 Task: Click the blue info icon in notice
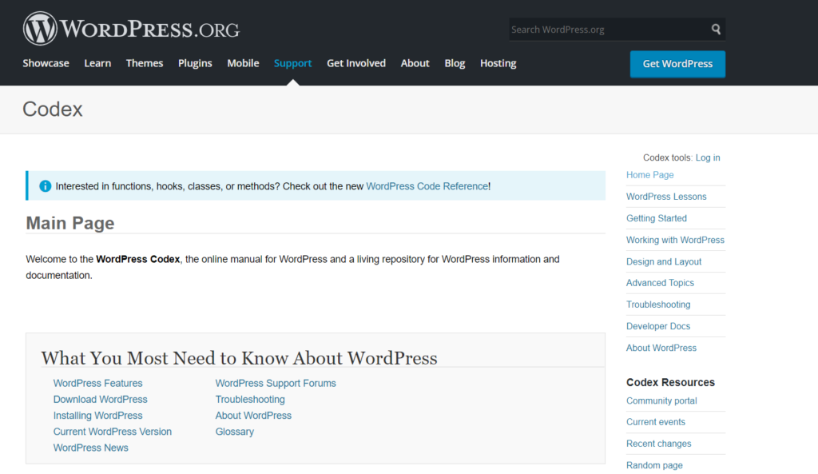pos(46,186)
